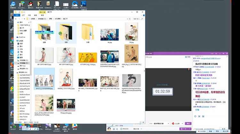This screenshot has height=134, width=240.
Task: Click the navigation pane vertical scrollbar
Action: point(31,52)
